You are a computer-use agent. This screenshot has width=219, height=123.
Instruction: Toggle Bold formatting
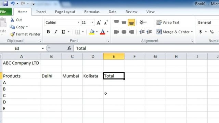point(48,32)
